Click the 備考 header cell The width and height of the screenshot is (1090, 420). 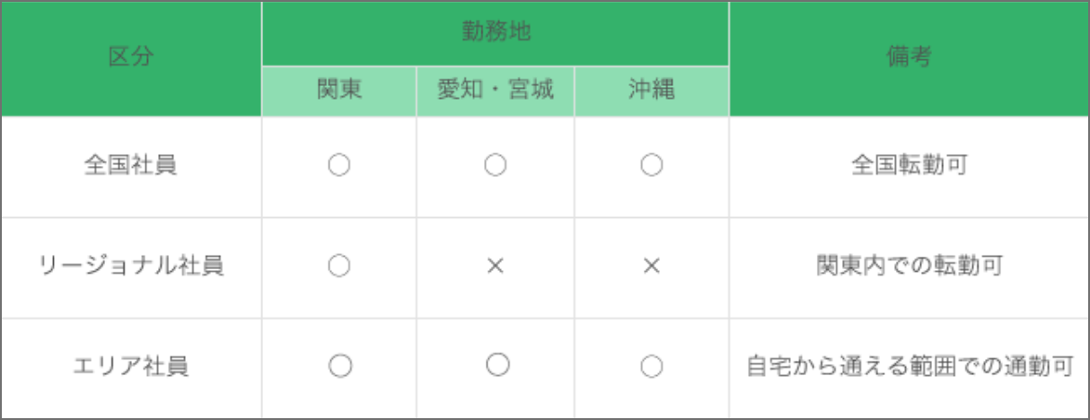click(909, 58)
